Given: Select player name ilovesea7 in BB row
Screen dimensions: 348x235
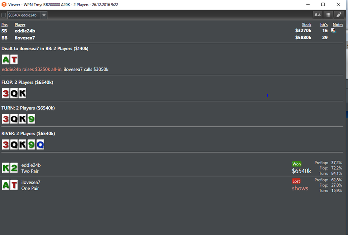Looking at the screenshot, I should point(25,38).
